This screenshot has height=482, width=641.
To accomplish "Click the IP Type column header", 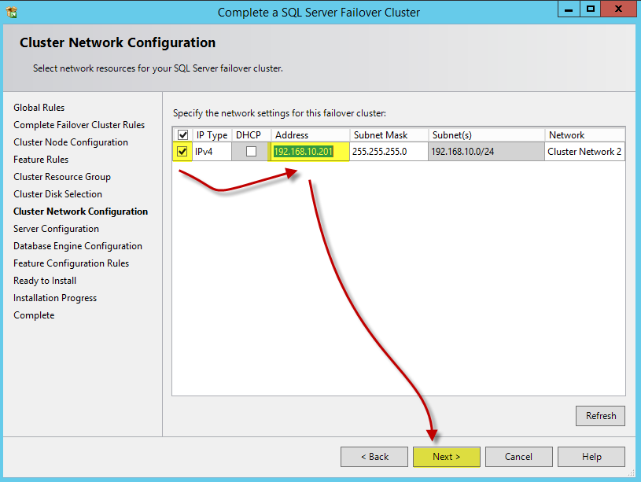I will coord(212,135).
